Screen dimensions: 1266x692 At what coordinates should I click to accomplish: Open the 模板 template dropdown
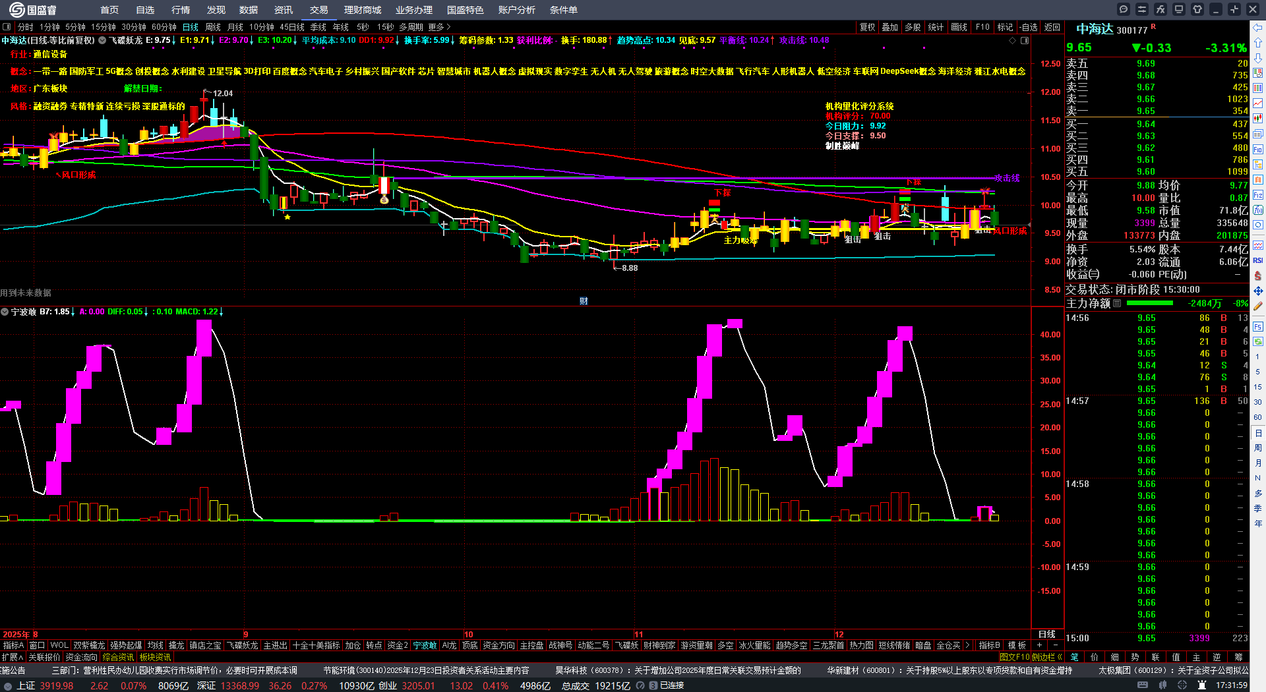click(1017, 645)
